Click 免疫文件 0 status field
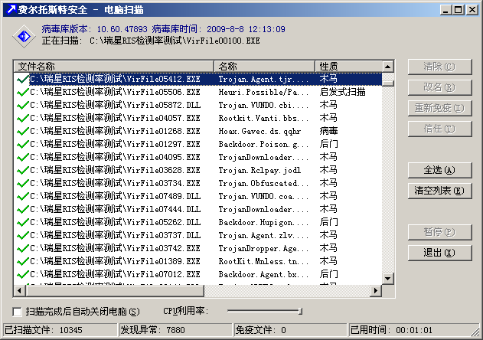This screenshot has height=340, width=483. (290, 330)
